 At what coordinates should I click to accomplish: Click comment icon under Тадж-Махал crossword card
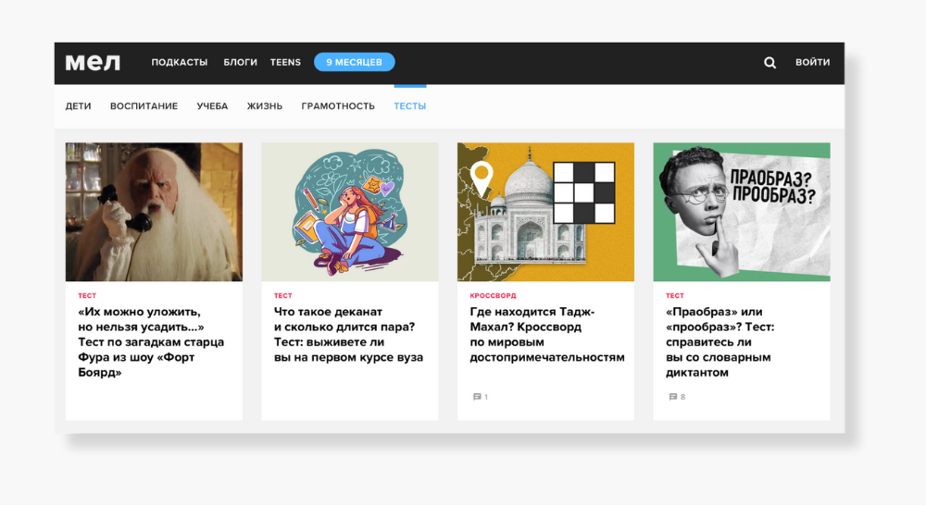478,397
